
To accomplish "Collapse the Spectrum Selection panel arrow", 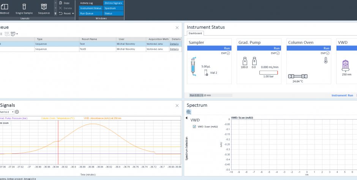I will point(186,118).
